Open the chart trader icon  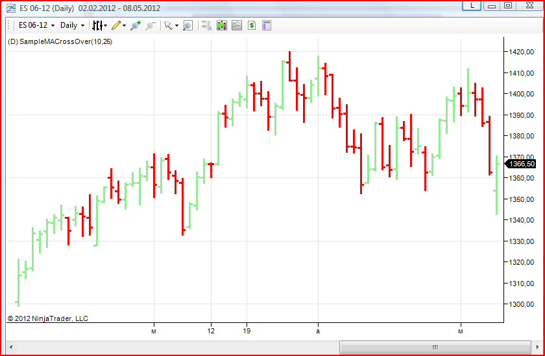[x=207, y=25]
